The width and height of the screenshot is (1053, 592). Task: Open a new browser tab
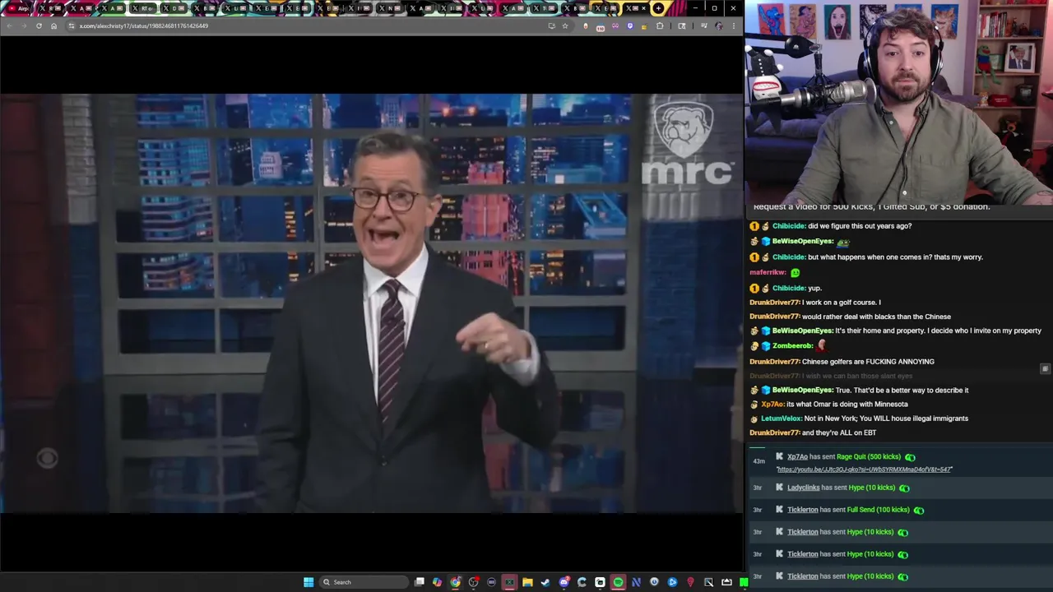coord(658,8)
